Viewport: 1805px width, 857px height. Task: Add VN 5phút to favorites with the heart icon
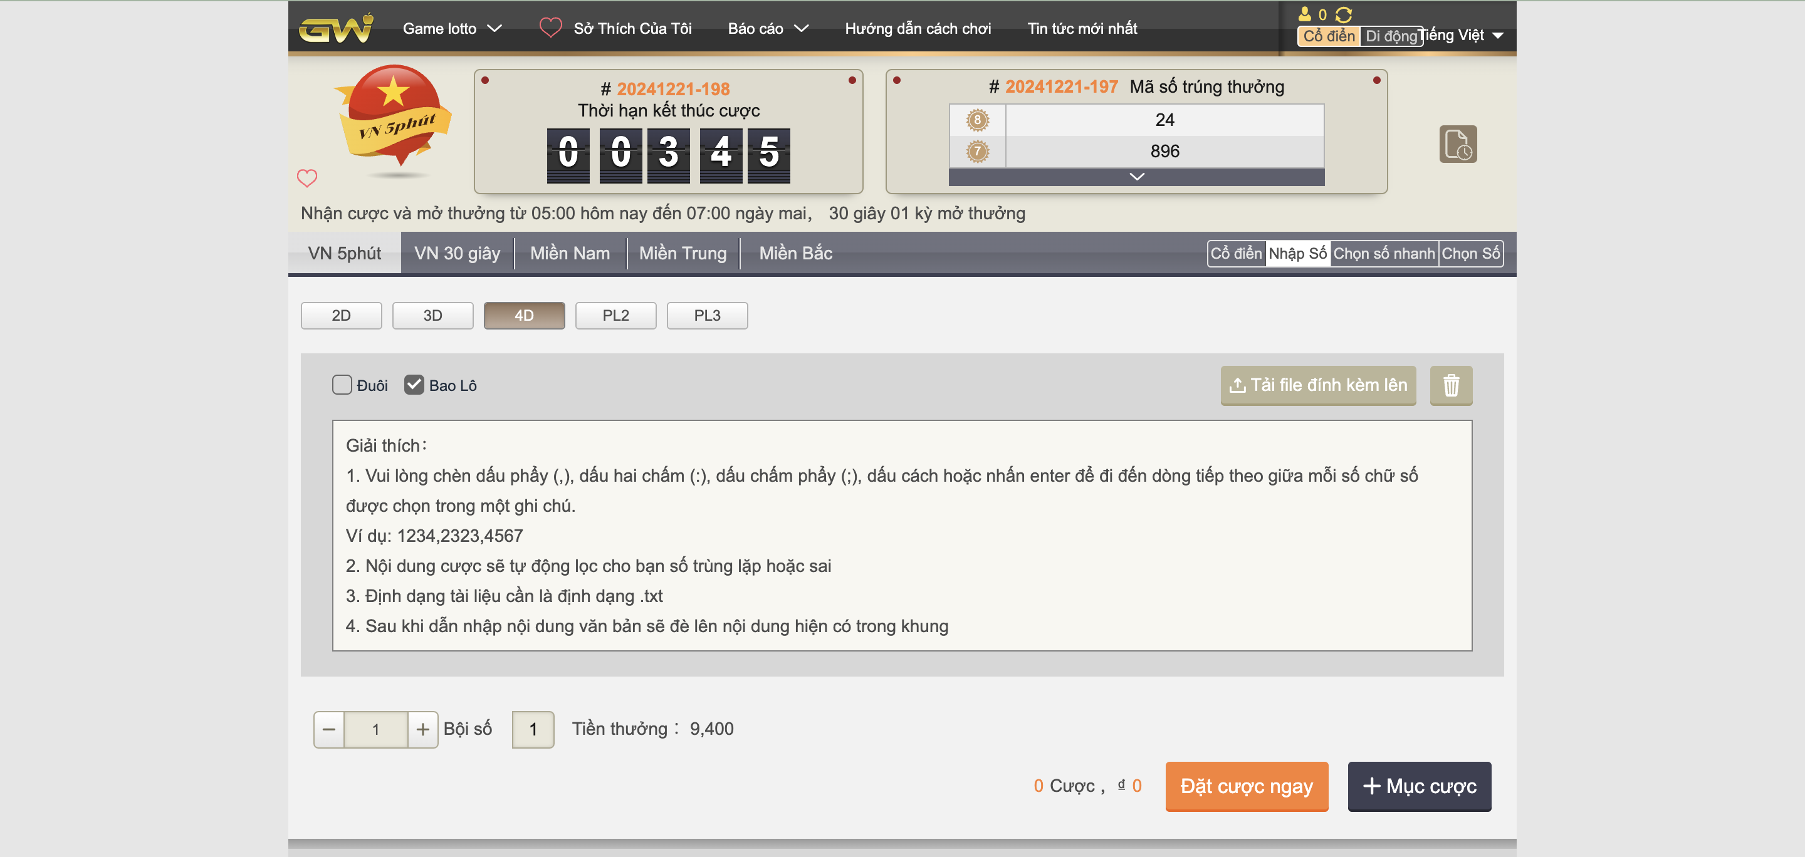point(307,178)
